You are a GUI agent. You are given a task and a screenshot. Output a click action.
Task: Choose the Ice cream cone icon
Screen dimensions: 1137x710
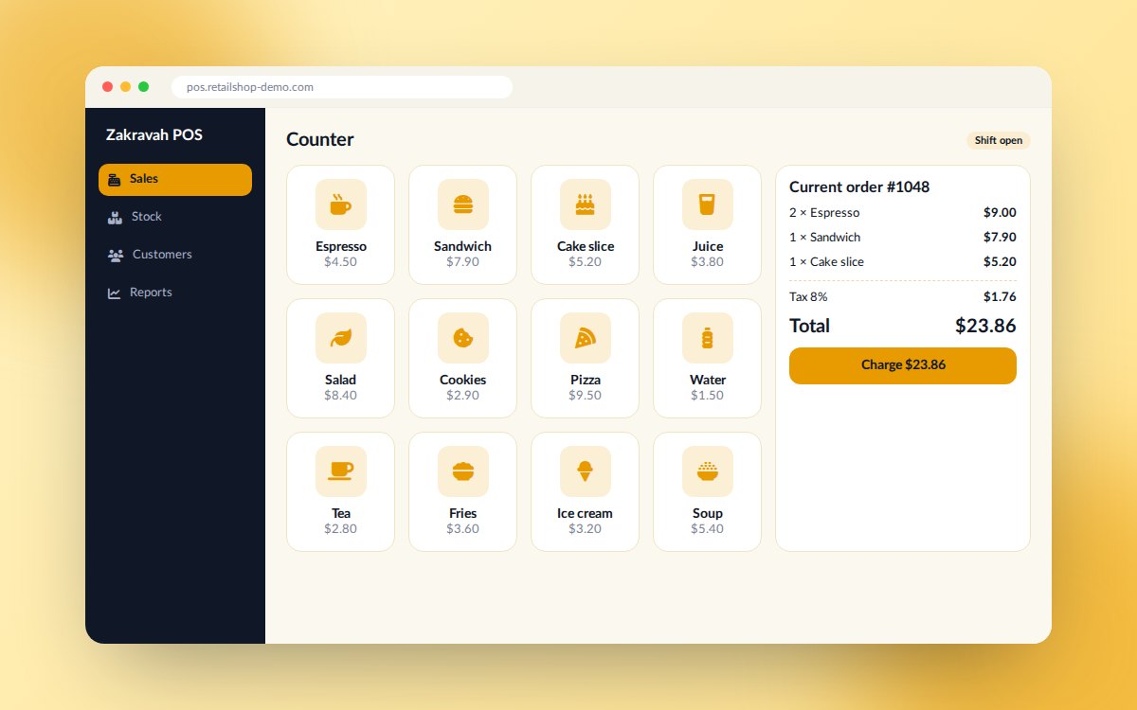coord(586,471)
